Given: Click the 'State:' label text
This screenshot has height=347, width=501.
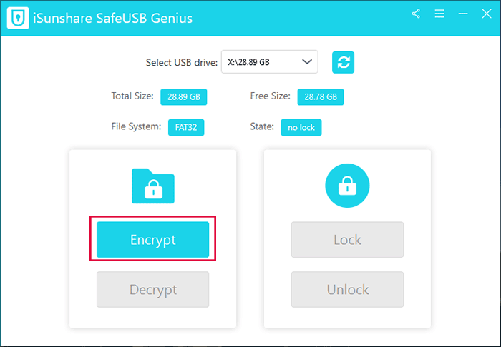Looking at the screenshot, I should coord(262,126).
